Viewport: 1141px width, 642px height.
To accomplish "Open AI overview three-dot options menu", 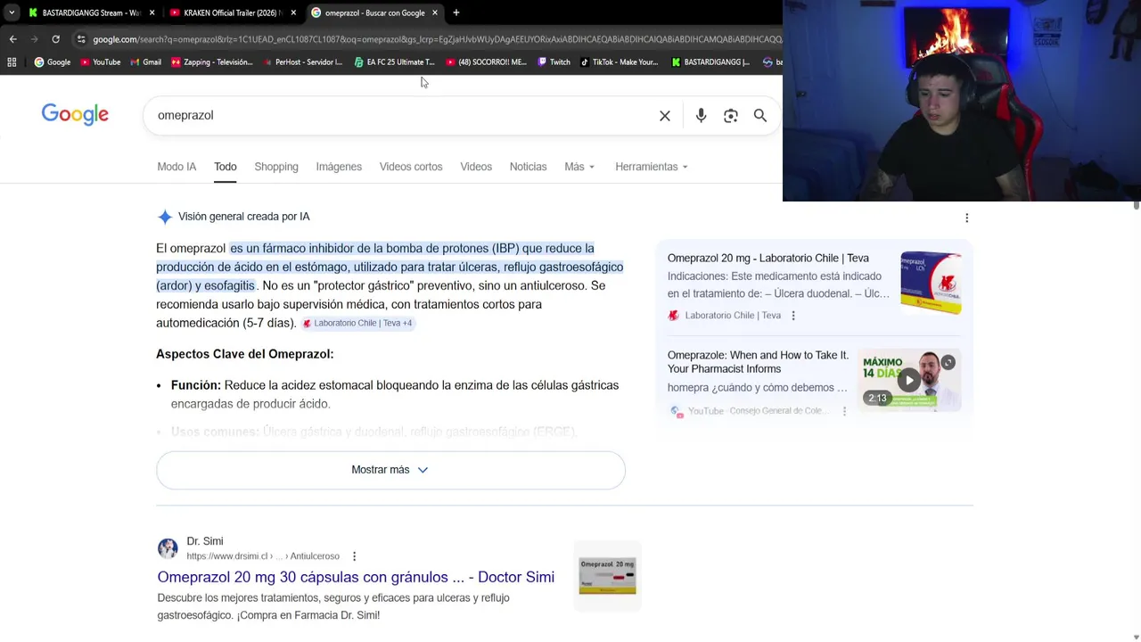I will point(966,218).
